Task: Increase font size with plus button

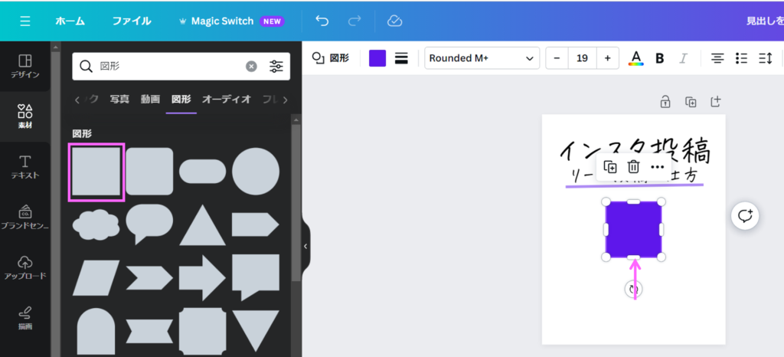Action: (x=607, y=58)
